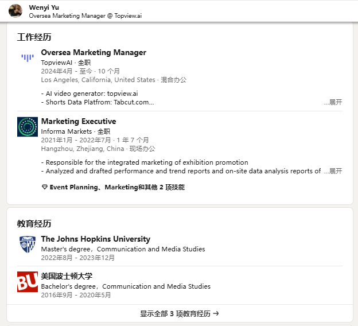Click Bachelor's degree, Communication and Media Studies

click(x=126, y=286)
